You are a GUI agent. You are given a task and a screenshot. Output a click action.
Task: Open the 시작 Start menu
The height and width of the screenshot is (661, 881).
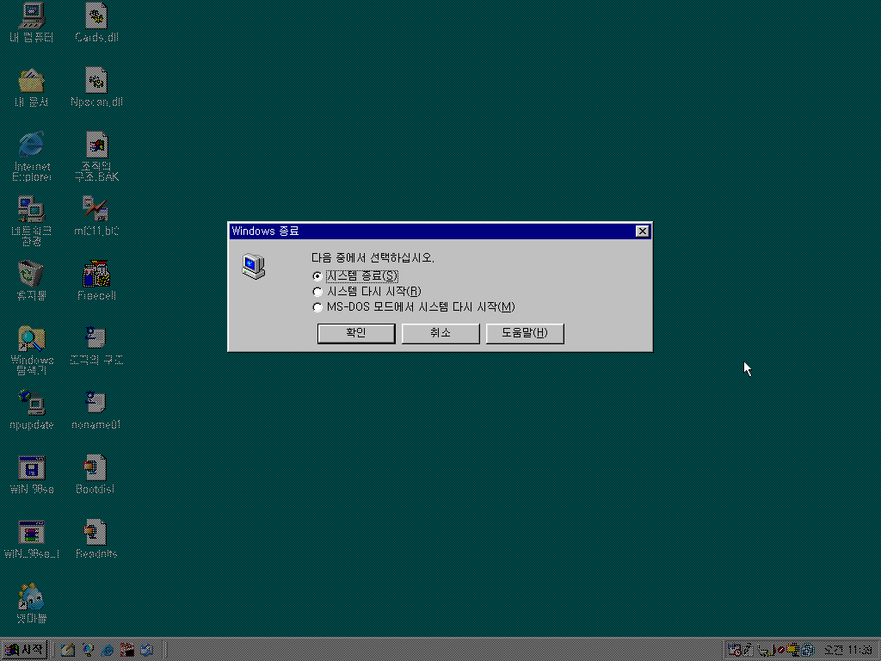[24, 650]
